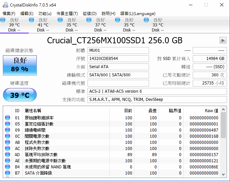Click the firmware field MU01
230x181 pixels.
[x=118, y=50]
